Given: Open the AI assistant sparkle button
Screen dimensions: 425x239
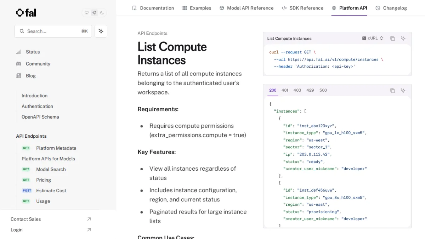Looking at the screenshot, I should (x=101, y=31).
